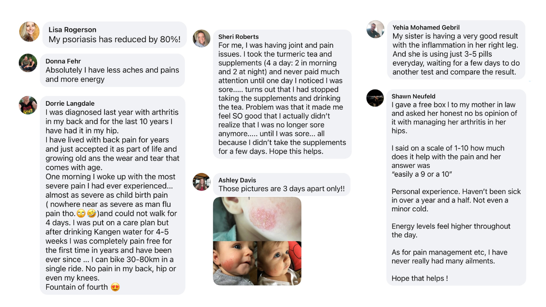Open the Yehia Mohamed Gebril name link
The width and height of the screenshot is (546, 307).
click(x=426, y=27)
